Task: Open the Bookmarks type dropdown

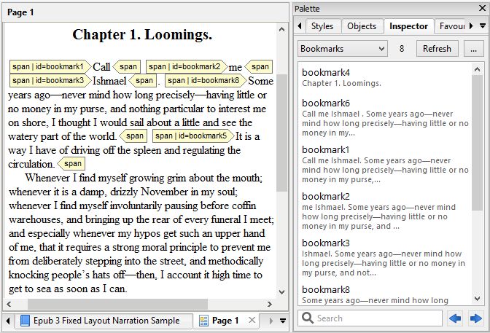Action: tap(343, 49)
